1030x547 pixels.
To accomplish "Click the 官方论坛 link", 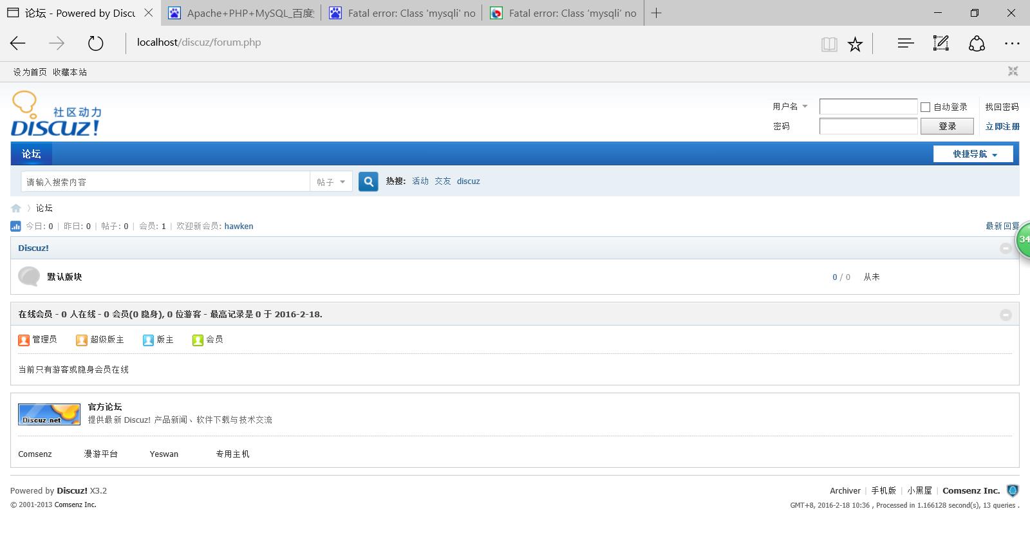I will point(105,407).
